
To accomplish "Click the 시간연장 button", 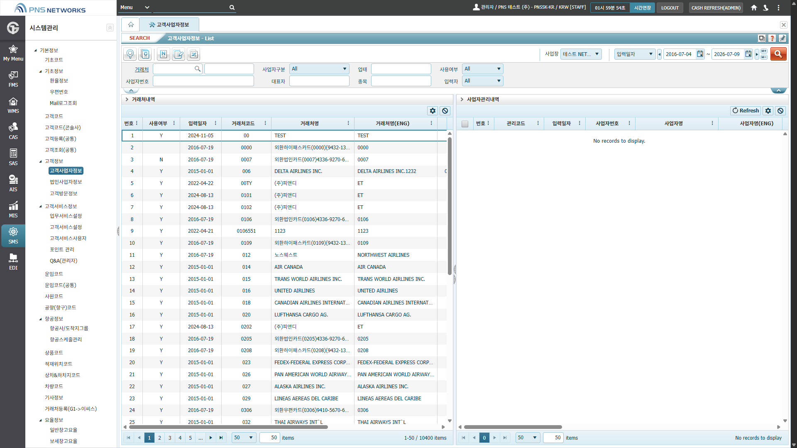I will 642,7.
